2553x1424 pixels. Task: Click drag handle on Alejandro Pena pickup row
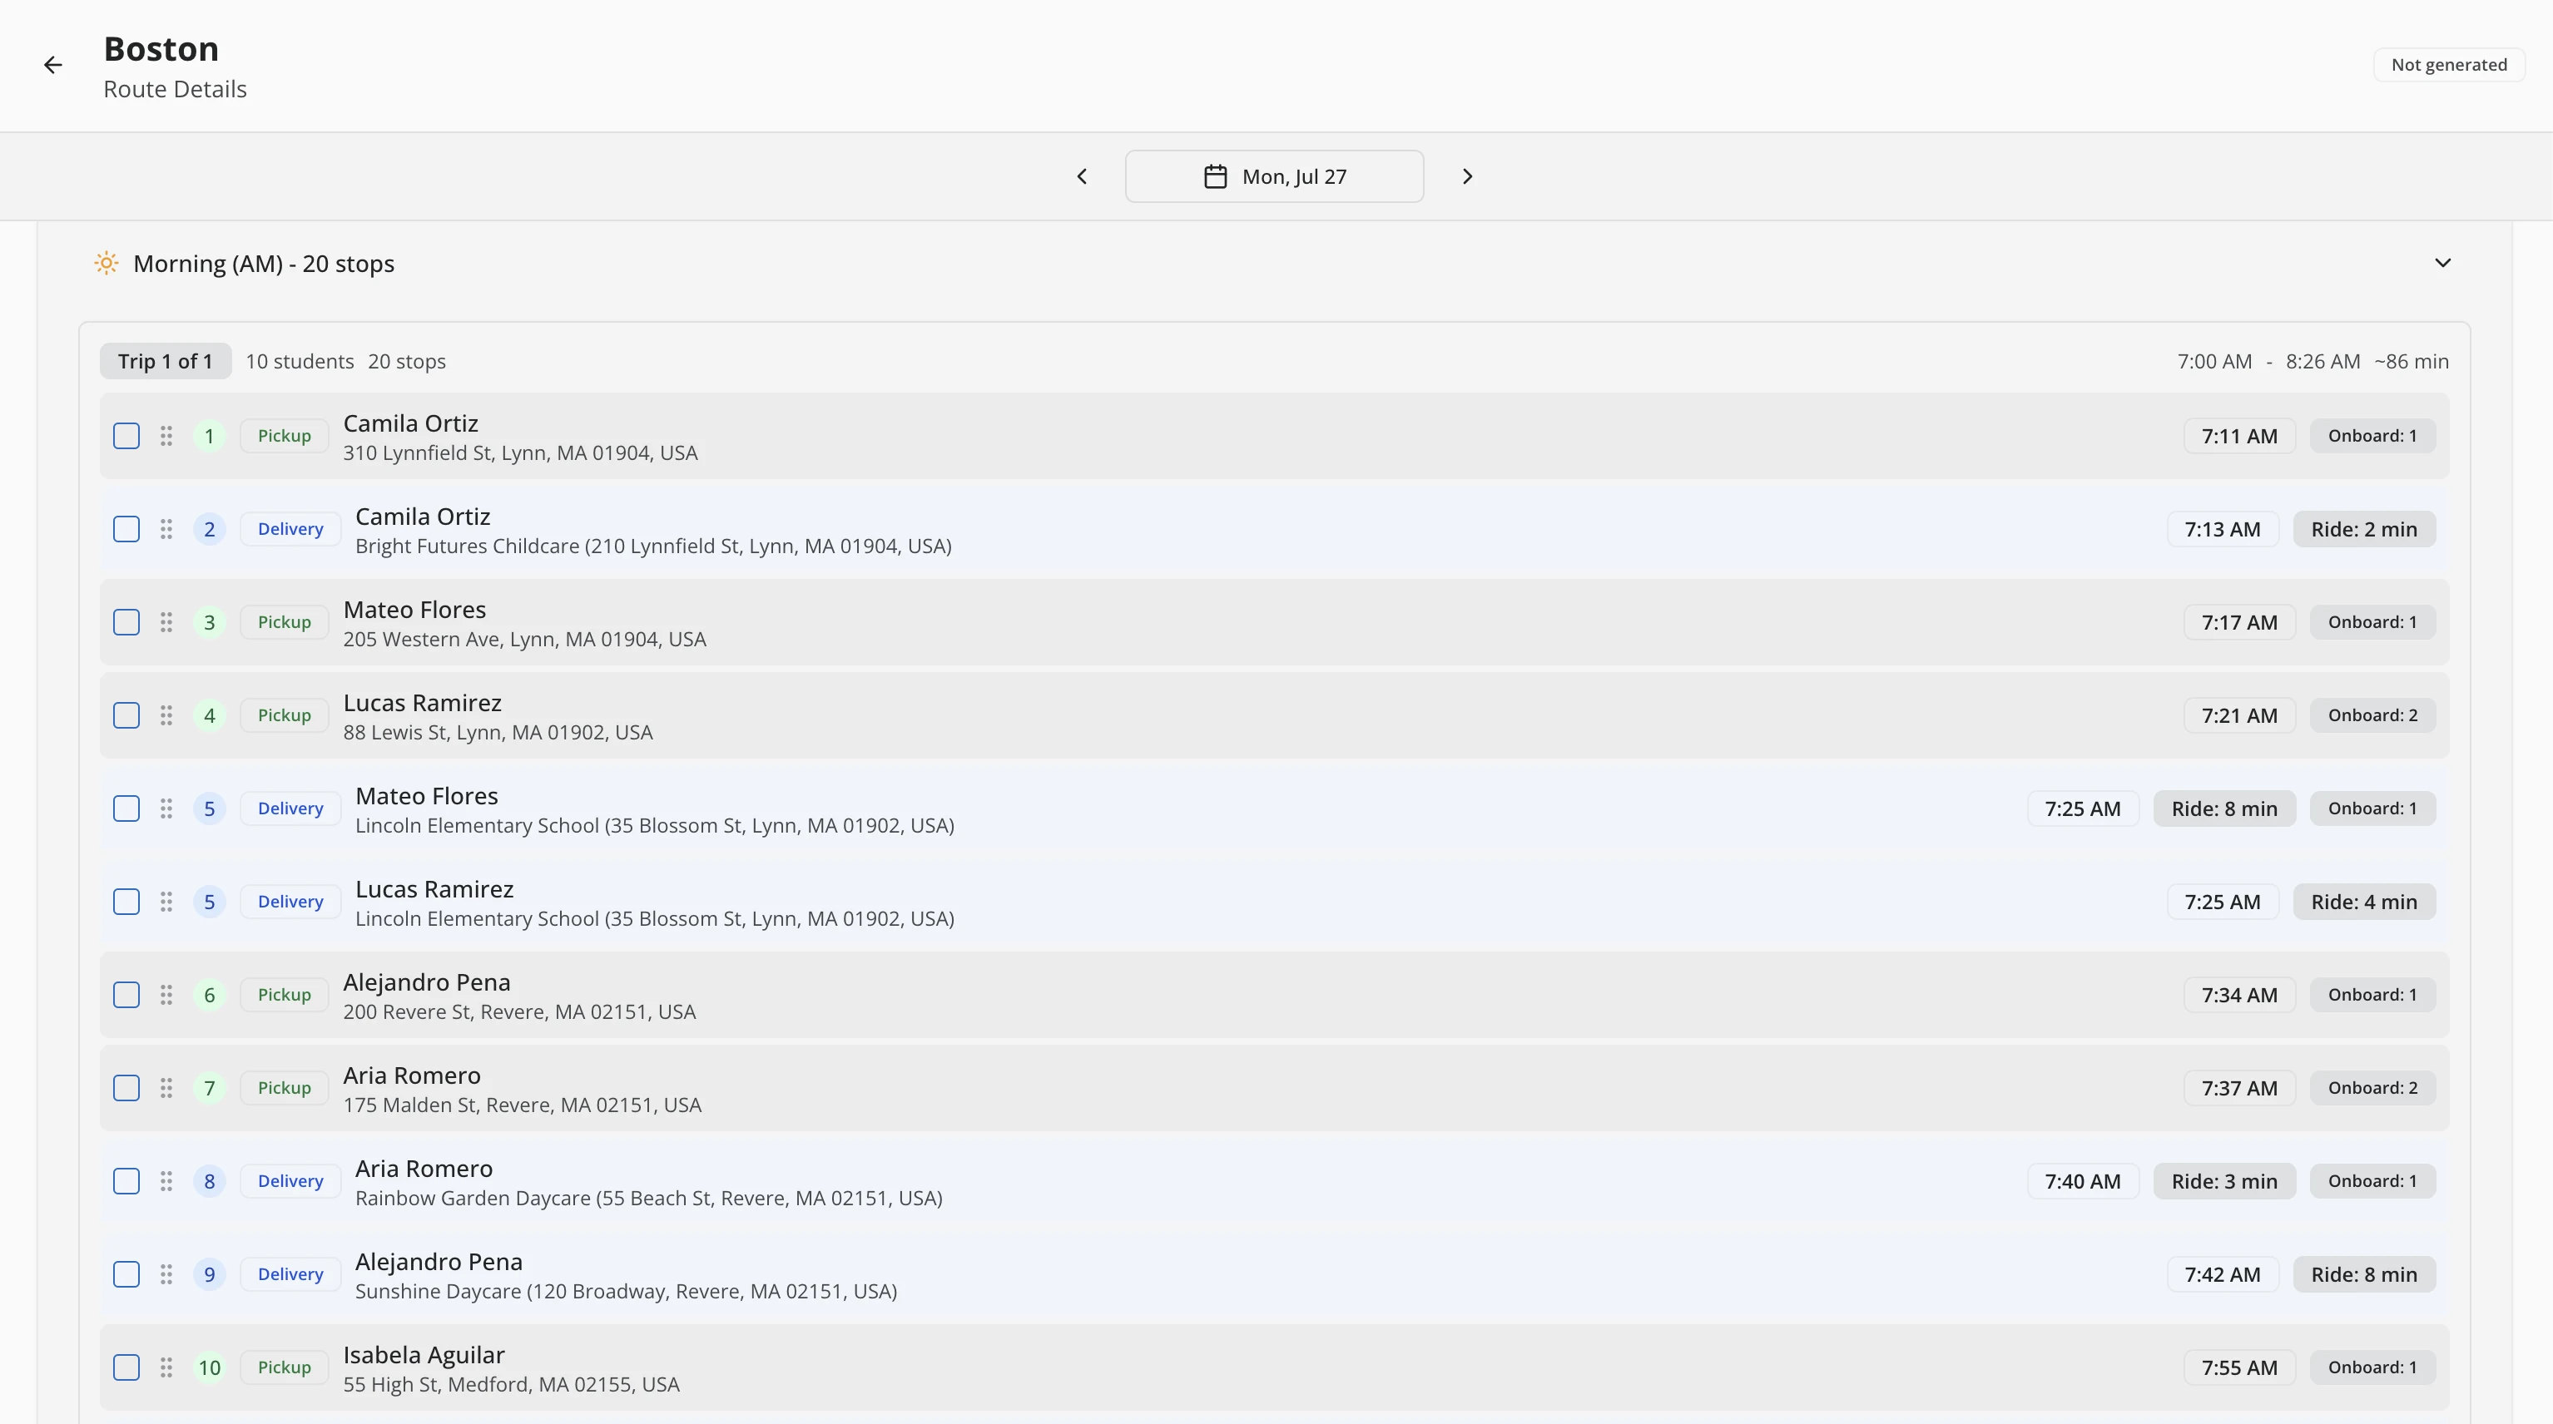[x=166, y=995]
